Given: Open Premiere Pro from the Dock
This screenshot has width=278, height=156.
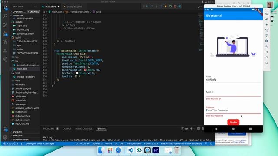Looking at the screenshot, I should (x=156, y=150).
